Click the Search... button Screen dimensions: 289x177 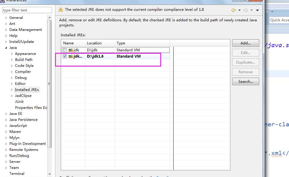245,81
